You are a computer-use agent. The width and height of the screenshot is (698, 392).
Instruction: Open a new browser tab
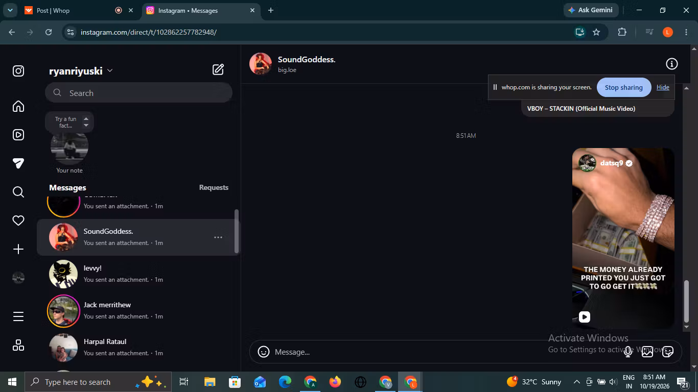tap(271, 10)
